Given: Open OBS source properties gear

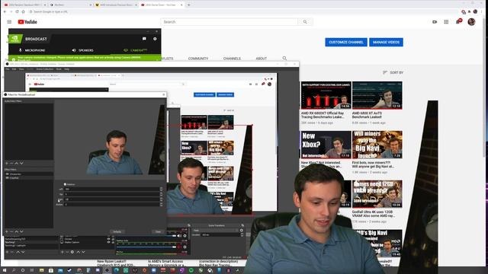Looking at the screenshot, I should pyautogui.click(x=72, y=252).
